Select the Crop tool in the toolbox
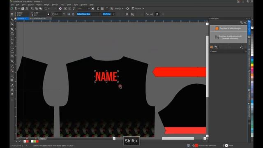263x148 pixels. tap(12, 29)
